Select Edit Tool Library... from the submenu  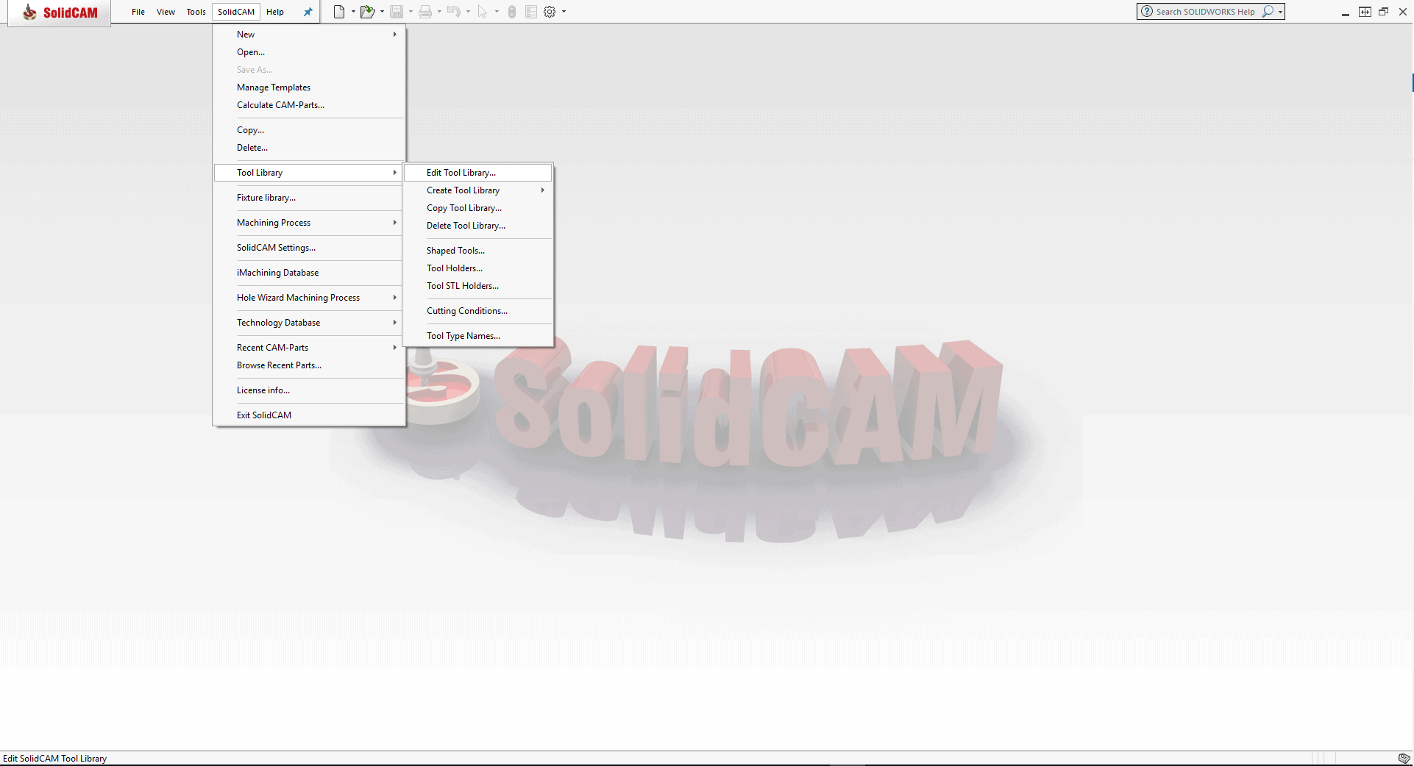478,173
